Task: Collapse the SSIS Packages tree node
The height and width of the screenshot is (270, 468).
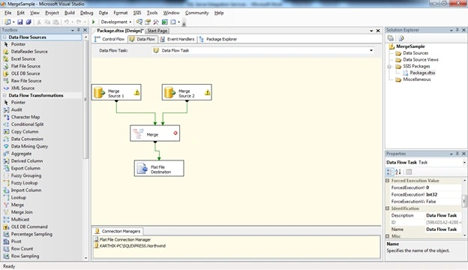Action: point(389,67)
